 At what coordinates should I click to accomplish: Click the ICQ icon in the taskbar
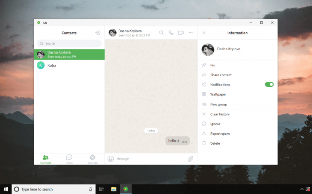tap(126, 189)
